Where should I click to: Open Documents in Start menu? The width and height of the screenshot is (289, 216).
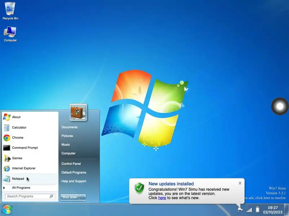click(69, 127)
